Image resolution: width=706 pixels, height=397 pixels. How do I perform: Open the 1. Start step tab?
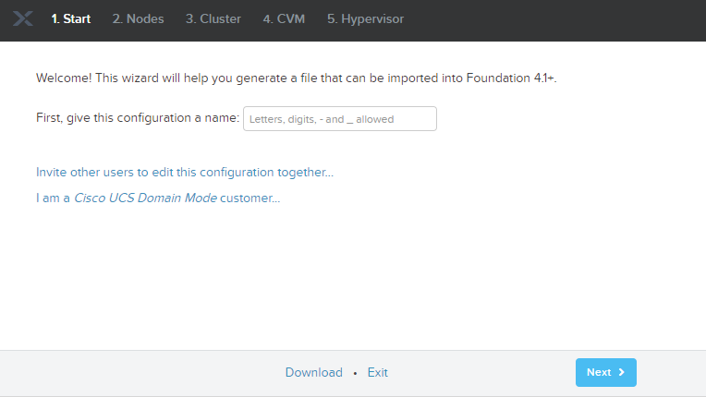pyautogui.click(x=71, y=18)
